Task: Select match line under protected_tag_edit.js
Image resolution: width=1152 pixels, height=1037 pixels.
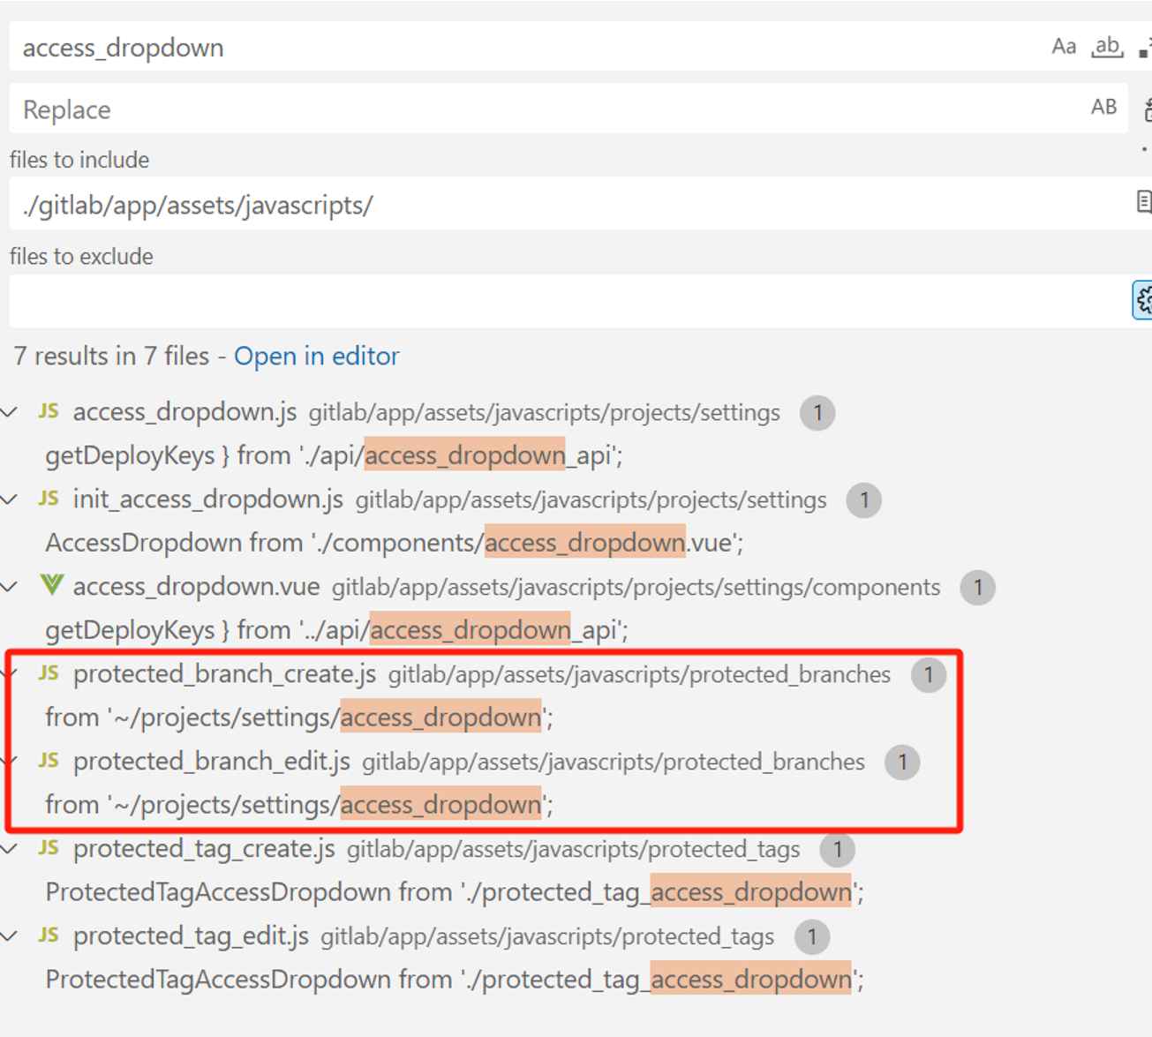Action: [x=454, y=980]
